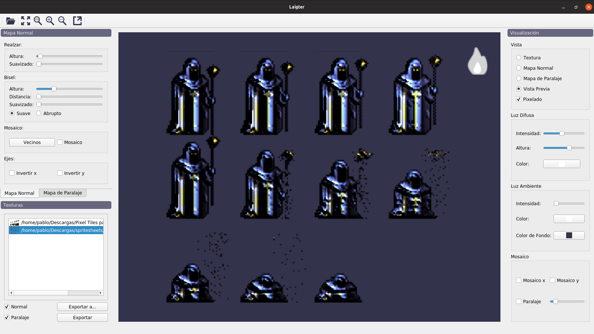Select the Textura view
The width and height of the screenshot is (594, 334).
tap(528, 58)
